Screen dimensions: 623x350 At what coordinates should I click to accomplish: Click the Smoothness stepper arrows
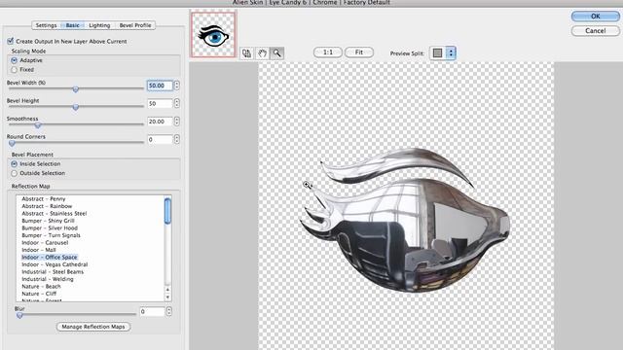click(x=177, y=122)
